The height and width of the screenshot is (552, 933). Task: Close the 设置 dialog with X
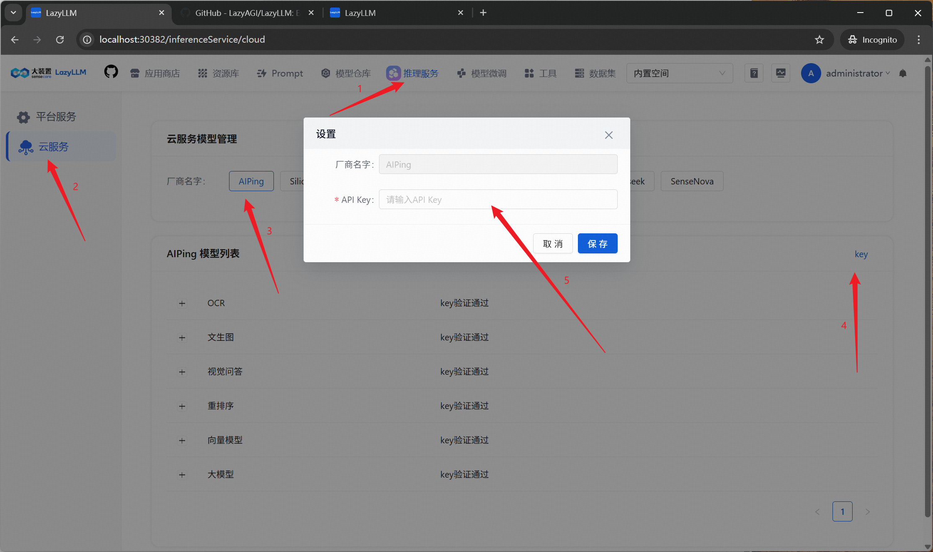608,135
